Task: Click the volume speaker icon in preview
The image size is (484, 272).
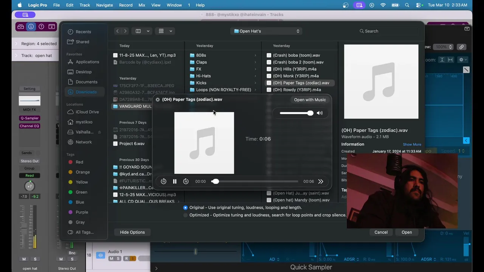Action: point(320,113)
